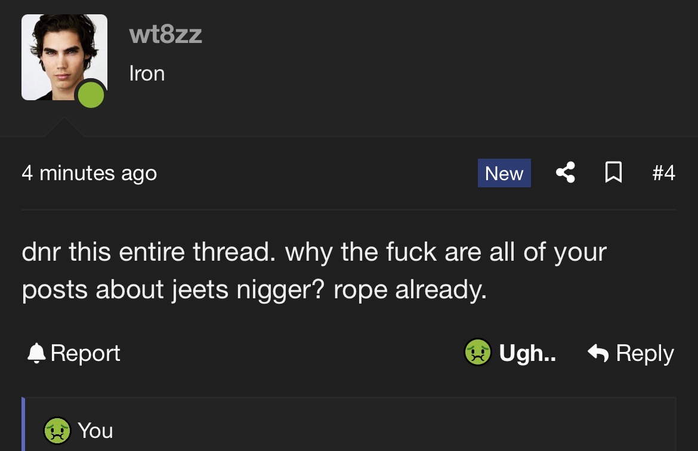This screenshot has height=451, width=698.
Task: Open the 4 minutes ago timestamp link
Action: click(89, 173)
